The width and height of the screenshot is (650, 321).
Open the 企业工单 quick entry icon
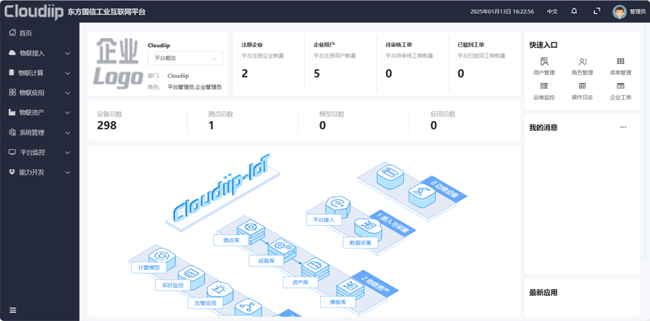[x=621, y=86]
